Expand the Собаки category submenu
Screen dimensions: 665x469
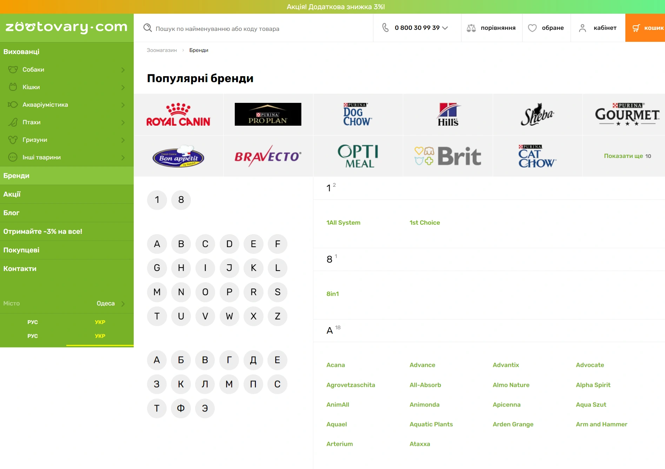coord(123,70)
